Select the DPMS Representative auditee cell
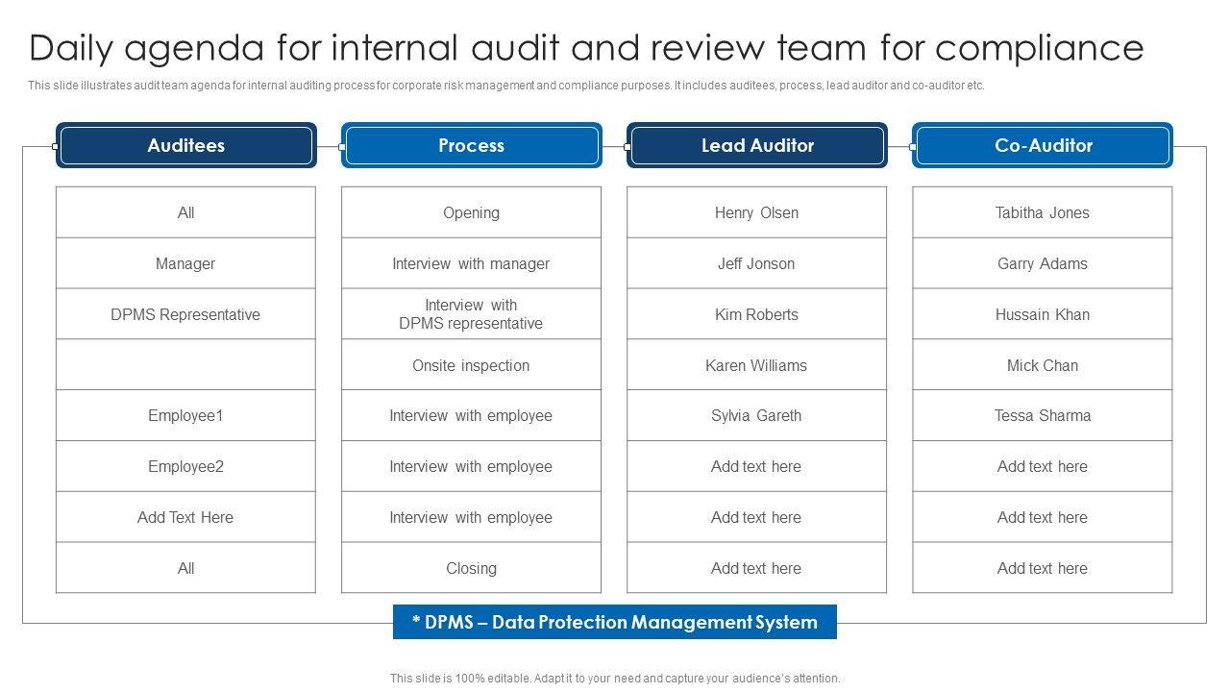 [x=185, y=314]
